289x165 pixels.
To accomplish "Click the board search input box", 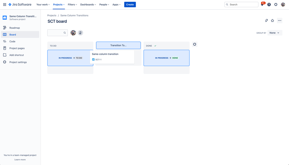I will click(58, 33).
